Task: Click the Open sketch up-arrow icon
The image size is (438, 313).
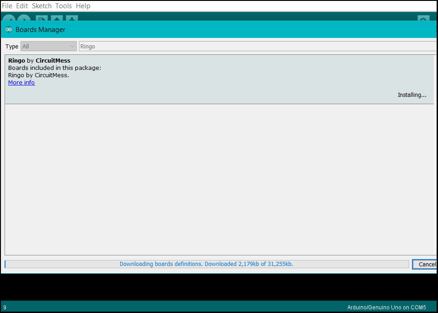Action: (57, 18)
